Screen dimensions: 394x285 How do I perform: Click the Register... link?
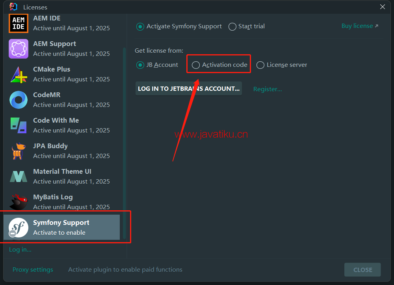[x=268, y=89]
